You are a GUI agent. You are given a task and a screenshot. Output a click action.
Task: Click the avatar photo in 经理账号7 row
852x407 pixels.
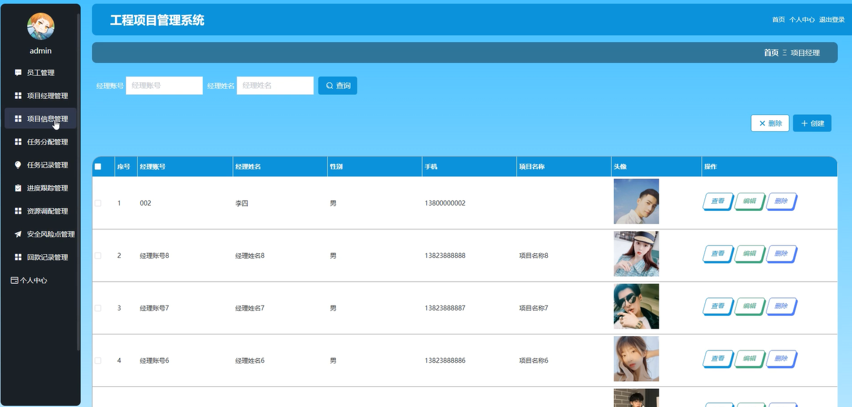[636, 306]
